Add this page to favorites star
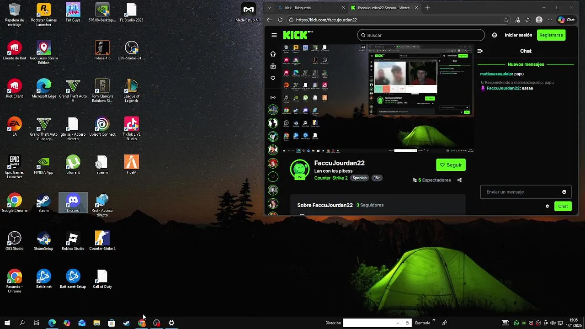 [x=506, y=20]
